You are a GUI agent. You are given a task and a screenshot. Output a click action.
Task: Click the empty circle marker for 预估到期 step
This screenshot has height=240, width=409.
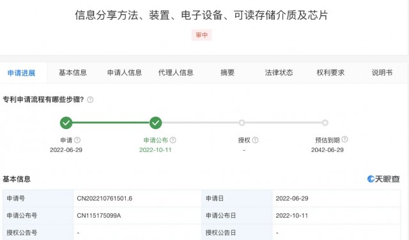325,123
